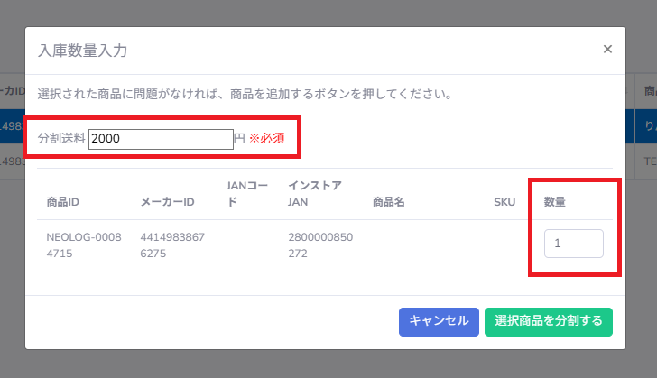The image size is (657, 378).
Task: Select the 2800000850272 in-store JAN cell
Action: (320, 245)
